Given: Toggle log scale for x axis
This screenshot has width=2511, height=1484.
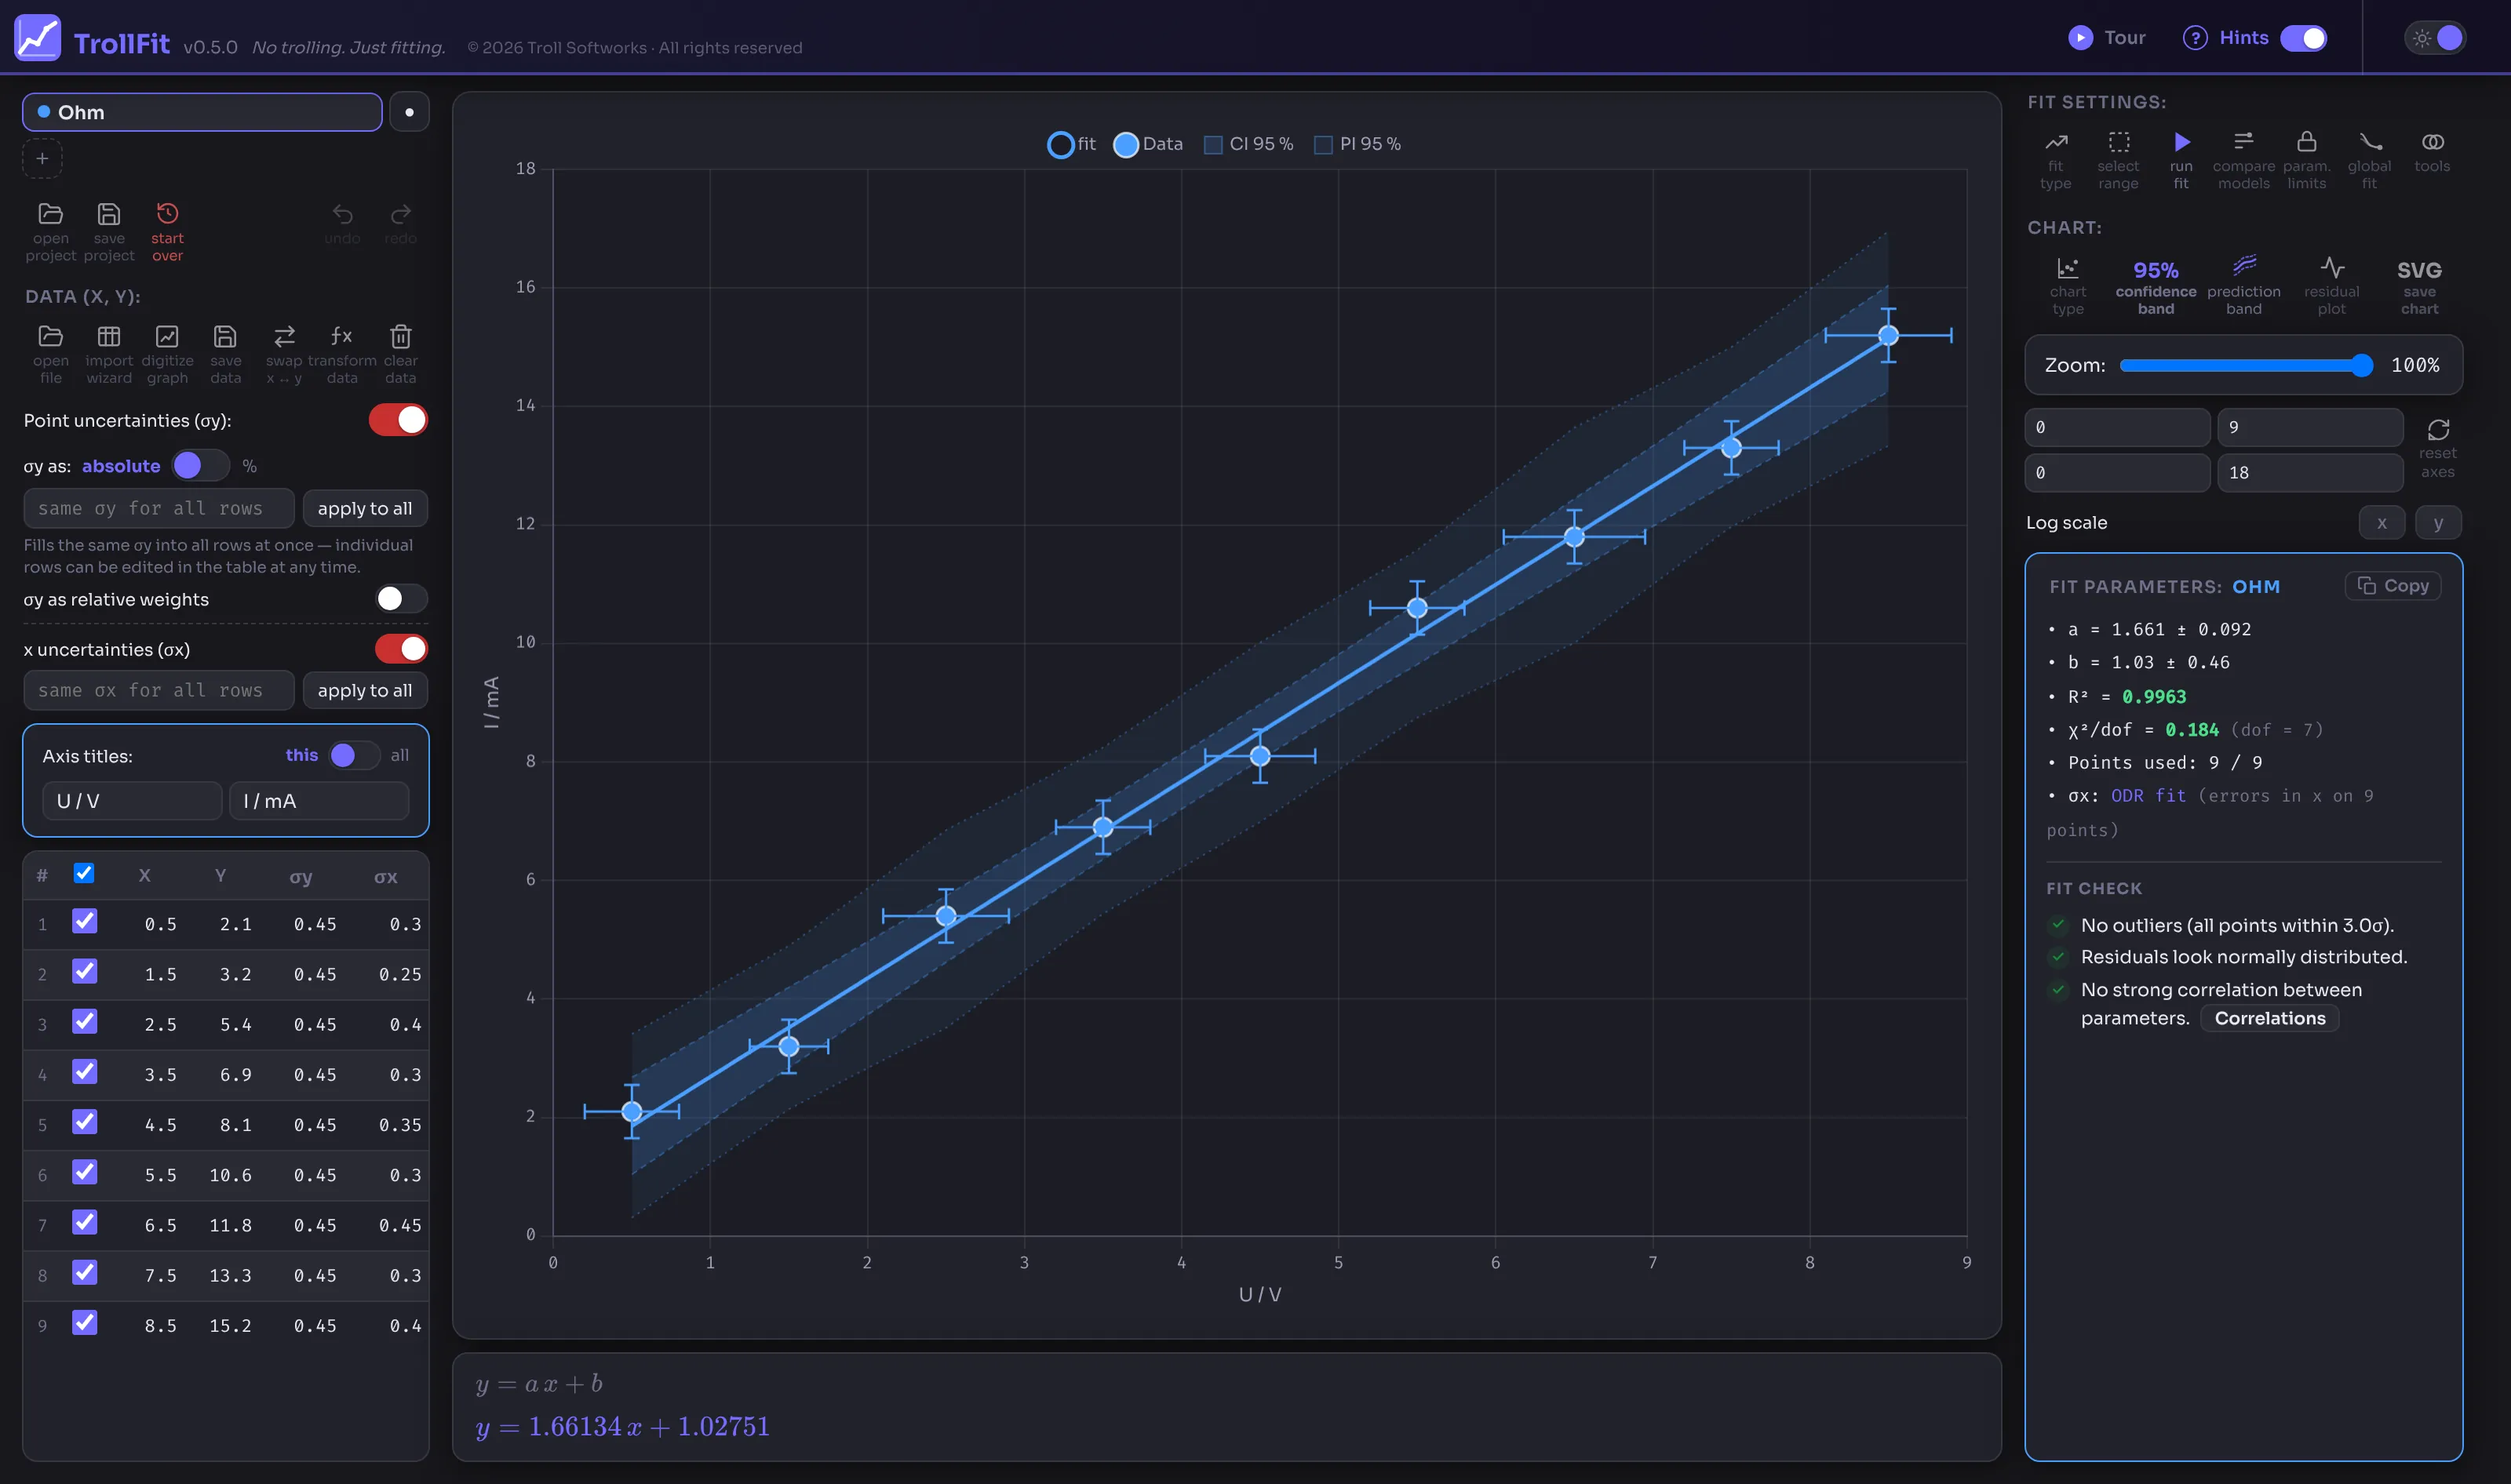Looking at the screenshot, I should pos(2381,522).
